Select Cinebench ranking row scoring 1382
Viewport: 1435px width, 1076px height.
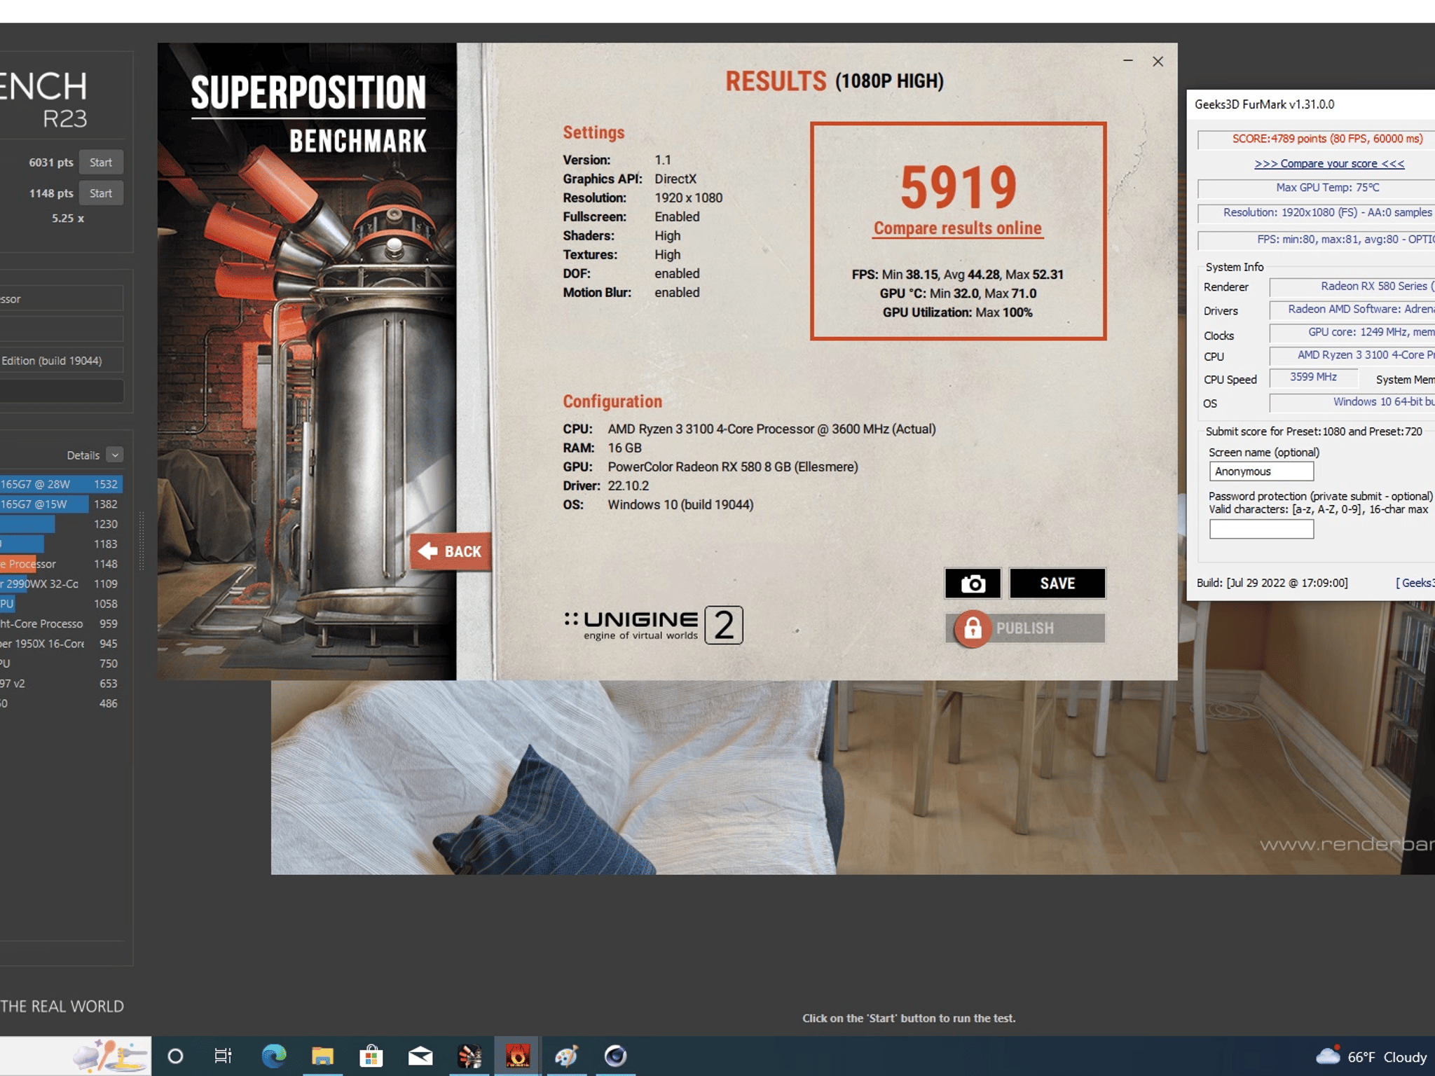[x=61, y=504]
